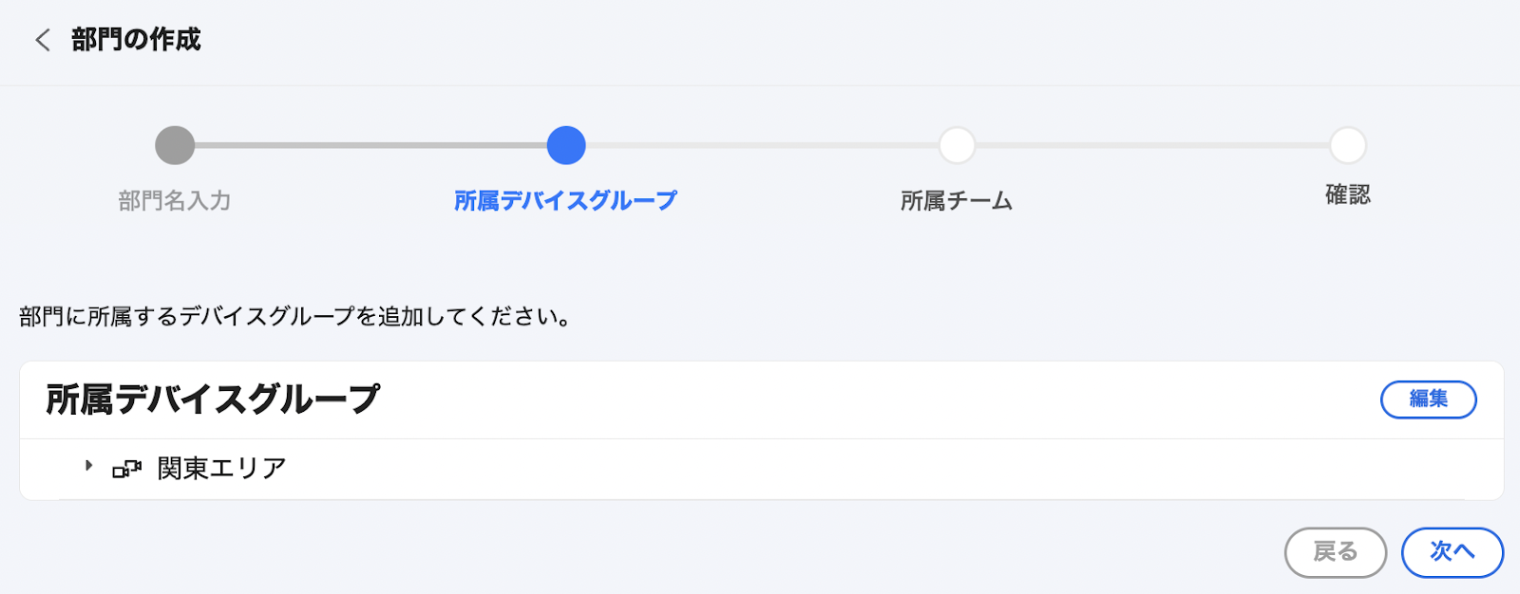The image size is (1520, 594).
Task: Click the blue 所属デバイスグループ step label
Action: 565,200
